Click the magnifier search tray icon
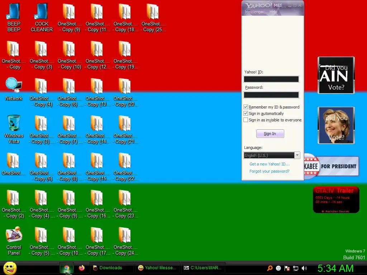Image resolution: width=367 pixels, height=275 pixels. 270,268
